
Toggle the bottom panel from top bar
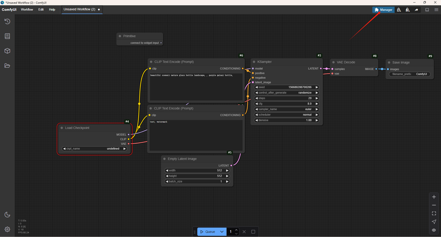(x=427, y=9)
